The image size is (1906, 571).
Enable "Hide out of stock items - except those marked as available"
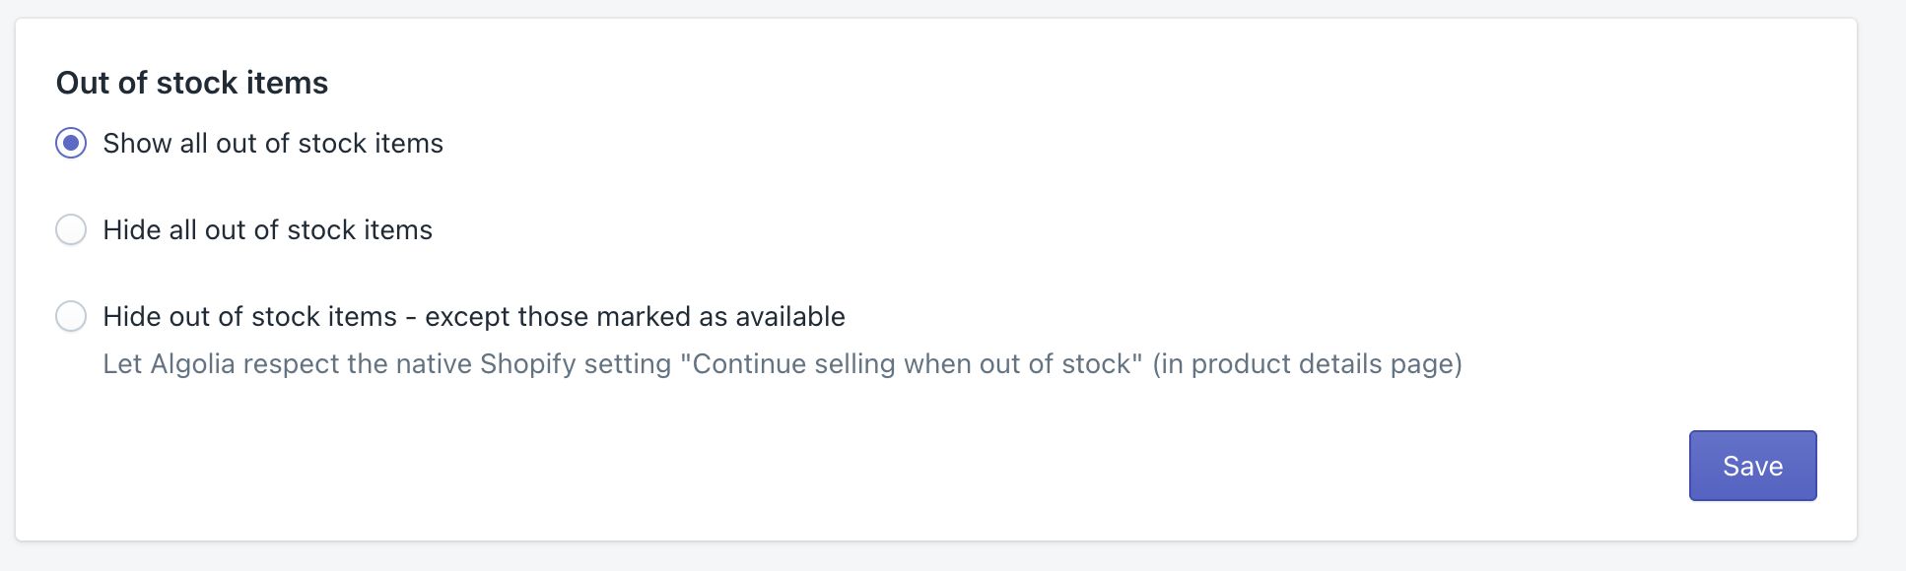coord(70,316)
